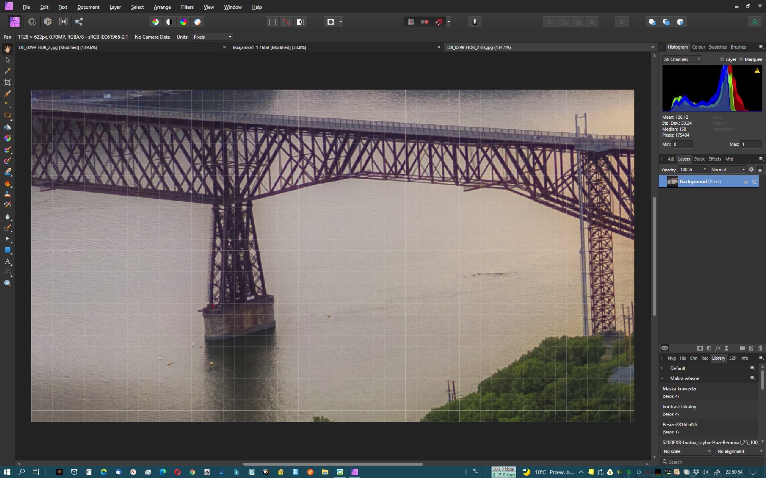This screenshot has width=766, height=478.
Task: Toggle the Background layer visibility checkbox
Action: [755, 181]
